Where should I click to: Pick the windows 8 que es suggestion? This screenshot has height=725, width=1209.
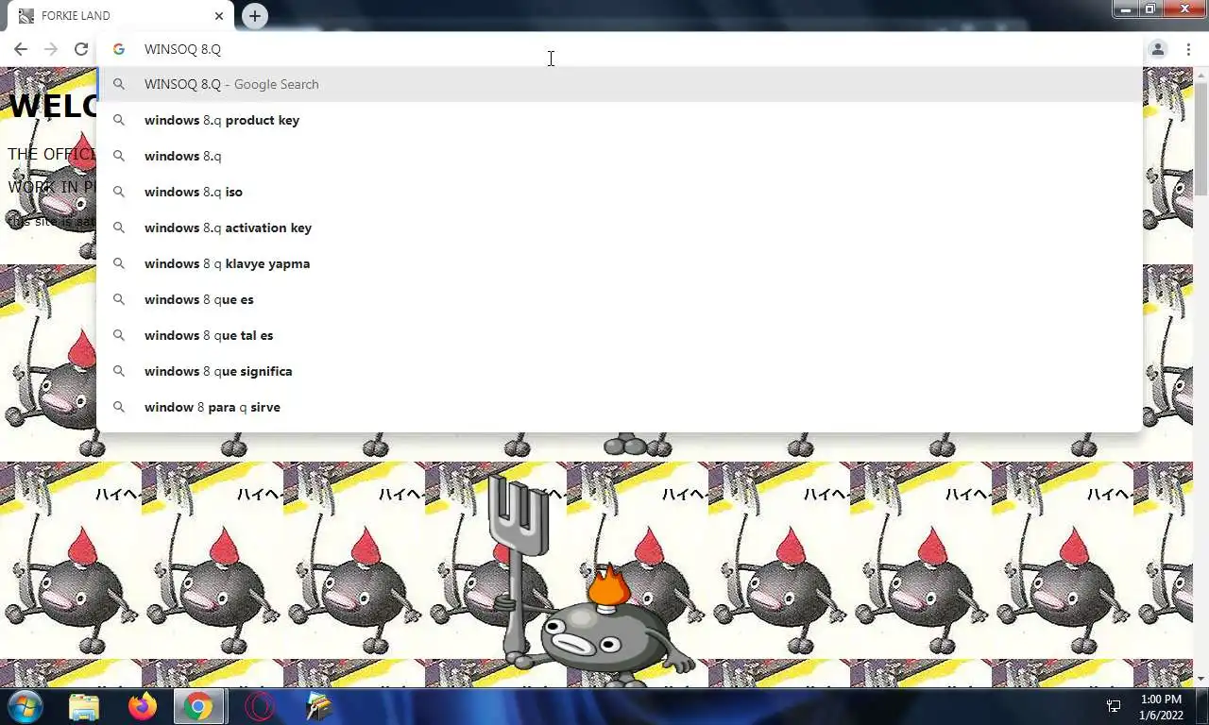[x=620, y=299]
